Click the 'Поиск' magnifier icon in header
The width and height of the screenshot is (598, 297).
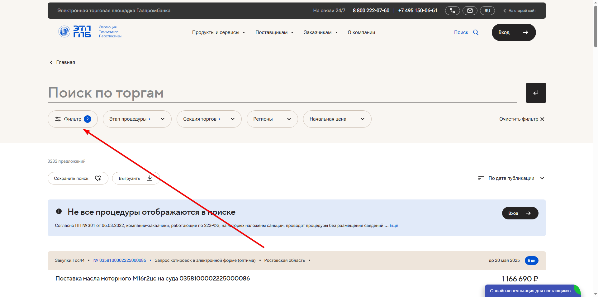tap(476, 32)
